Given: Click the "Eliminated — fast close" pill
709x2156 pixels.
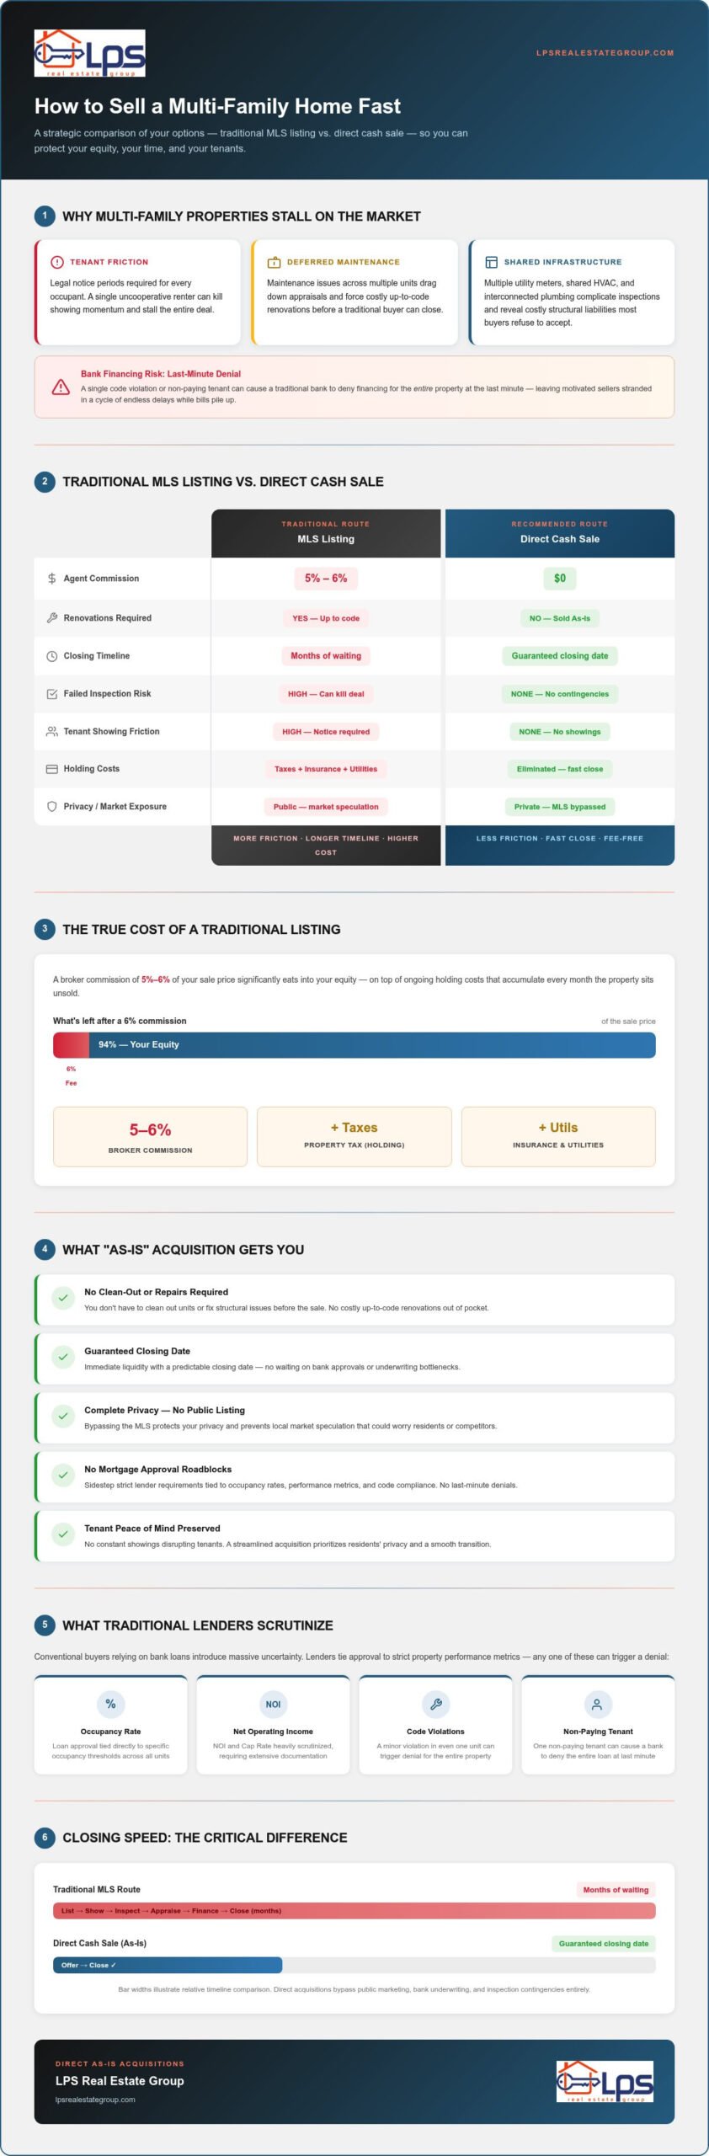Looking at the screenshot, I should (x=560, y=769).
